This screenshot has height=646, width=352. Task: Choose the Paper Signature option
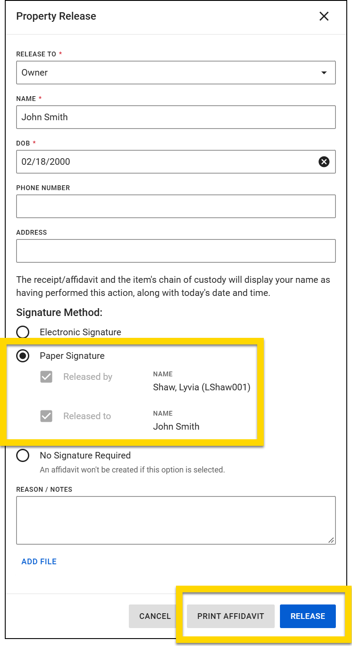[x=23, y=356]
